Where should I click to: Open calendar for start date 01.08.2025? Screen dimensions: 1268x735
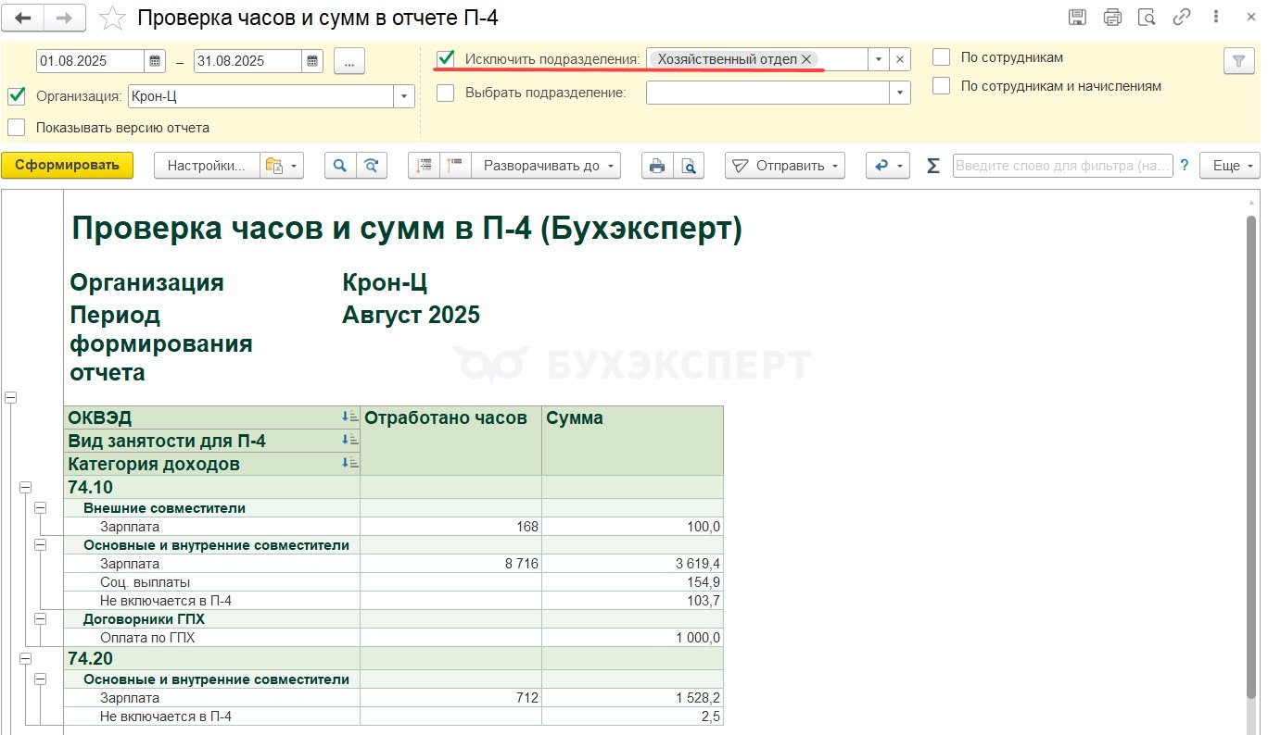pyautogui.click(x=155, y=61)
